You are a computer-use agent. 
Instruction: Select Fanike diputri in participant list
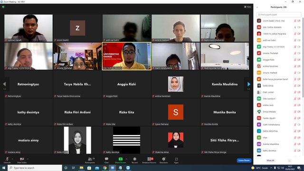(x=279, y=118)
